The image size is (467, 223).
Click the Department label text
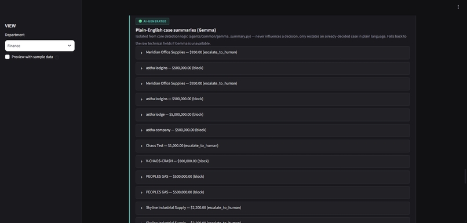pyautogui.click(x=15, y=35)
